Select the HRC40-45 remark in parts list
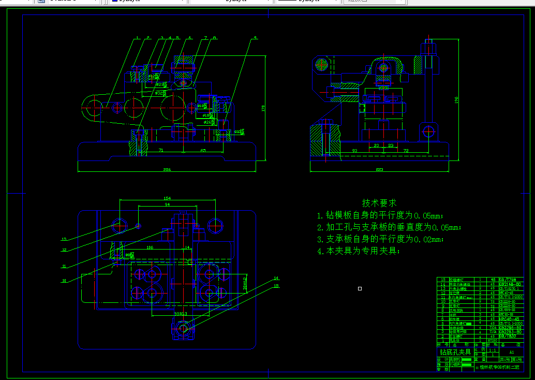The width and height of the screenshot is (535, 380). pos(509,319)
